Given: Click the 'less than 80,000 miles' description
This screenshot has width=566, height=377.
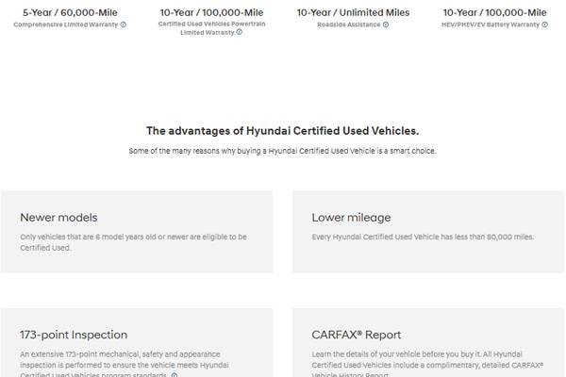Looking at the screenshot, I should point(423,237).
